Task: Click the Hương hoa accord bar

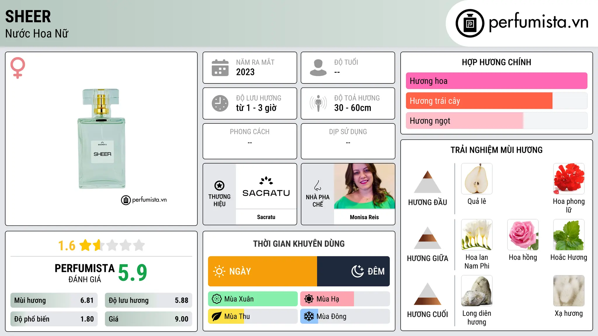Action: pyautogui.click(x=497, y=81)
